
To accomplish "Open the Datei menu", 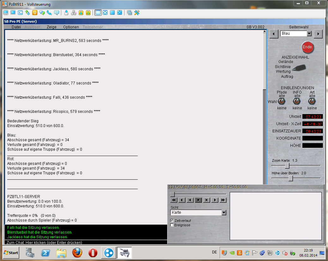I will coord(16,27).
